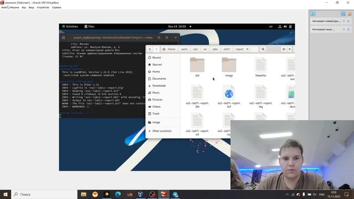The image size is (354, 199).
Task: Open the Windows notification center icon
Action: pyautogui.click(x=347, y=194)
